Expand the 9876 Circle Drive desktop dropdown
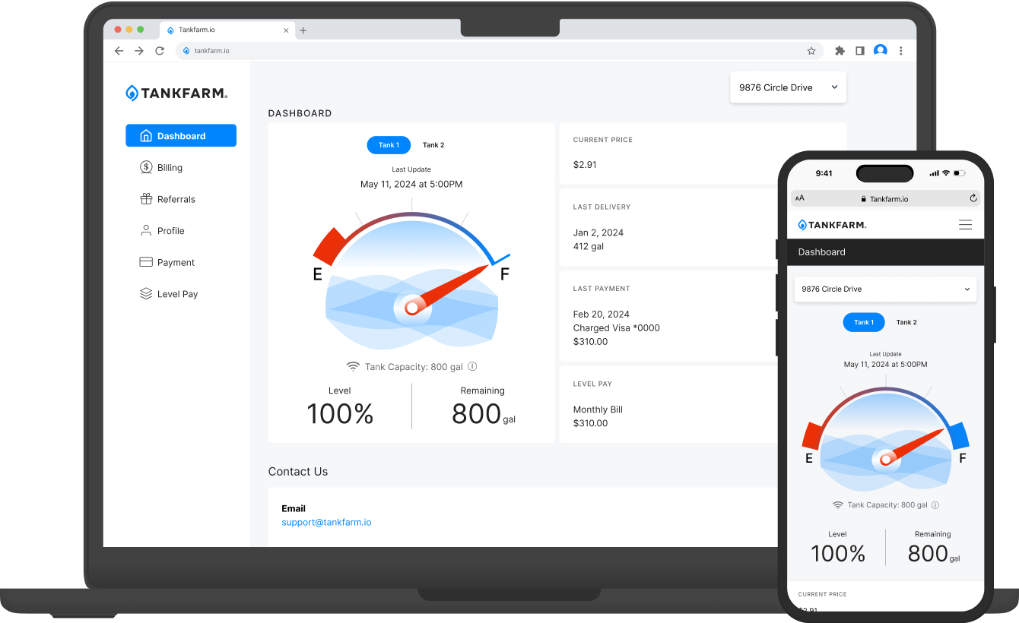 tap(788, 87)
